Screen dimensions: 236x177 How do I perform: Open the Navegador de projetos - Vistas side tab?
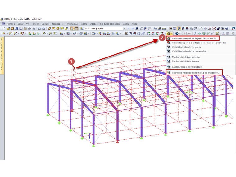pyautogui.click(x=2, y=56)
